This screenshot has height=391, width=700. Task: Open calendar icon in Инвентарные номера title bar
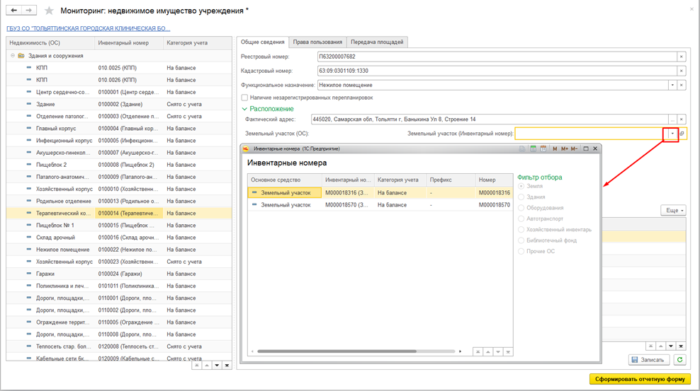tap(543, 148)
